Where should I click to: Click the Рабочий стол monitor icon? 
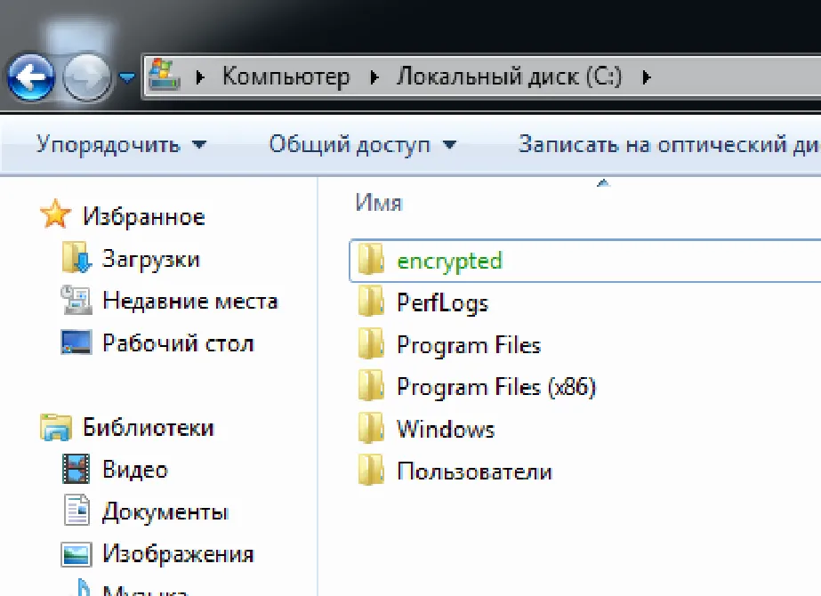76,342
